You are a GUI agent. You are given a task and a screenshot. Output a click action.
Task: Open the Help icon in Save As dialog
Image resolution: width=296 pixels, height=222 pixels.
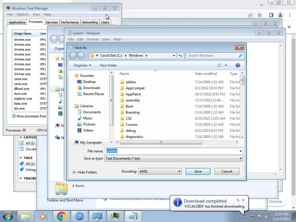(238, 65)
